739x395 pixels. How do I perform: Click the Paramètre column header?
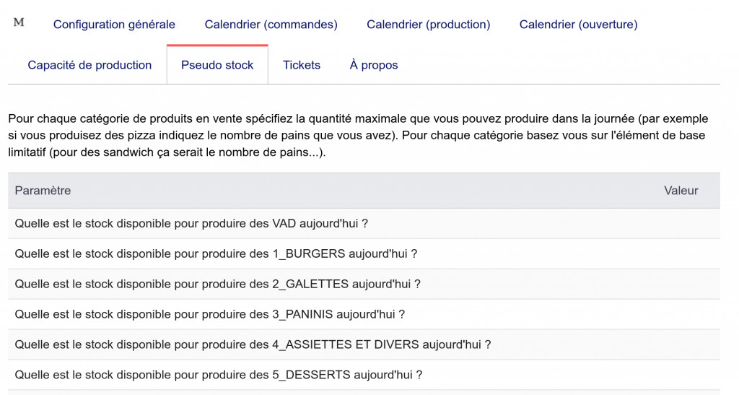43,191
